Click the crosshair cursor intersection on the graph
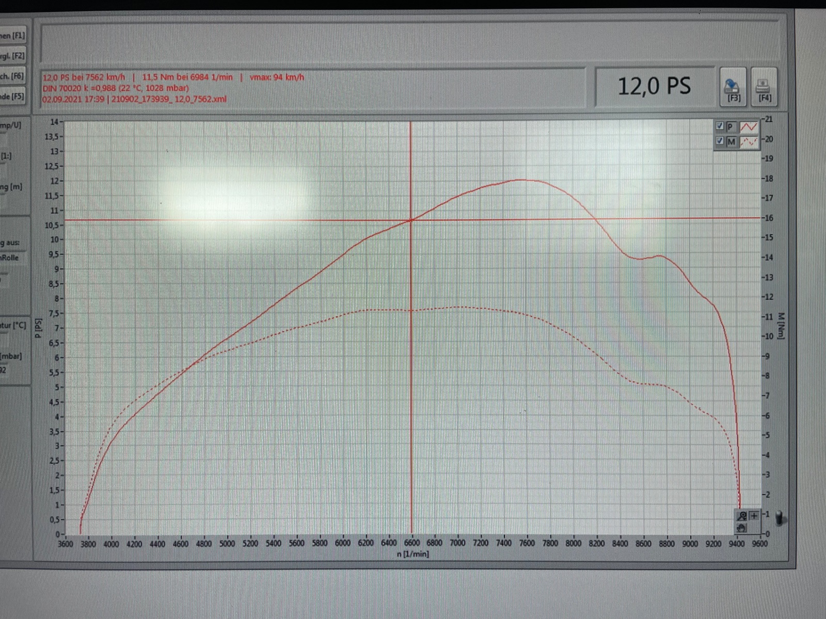Screen dimensions: 826x619 (411, 220)
